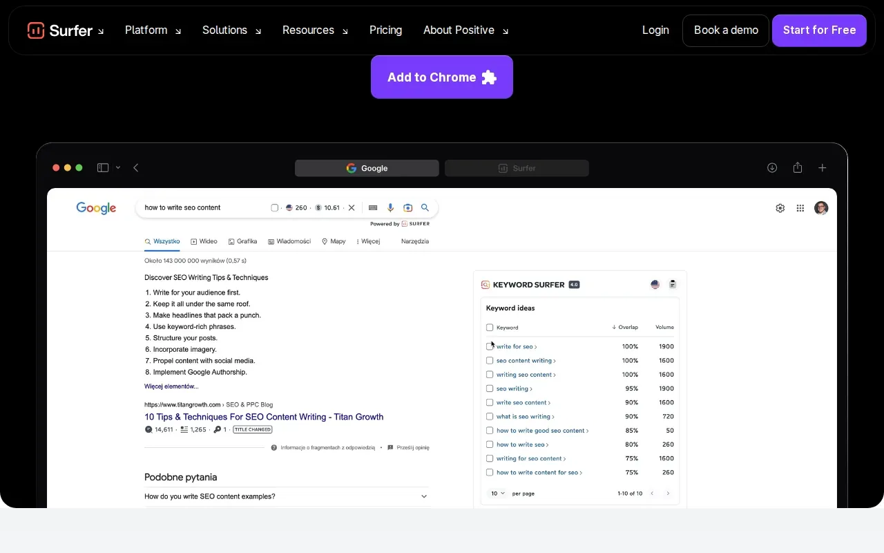Check the seo content writing keyword
This screenshot has width=884, height=553.
pos(490,361)
